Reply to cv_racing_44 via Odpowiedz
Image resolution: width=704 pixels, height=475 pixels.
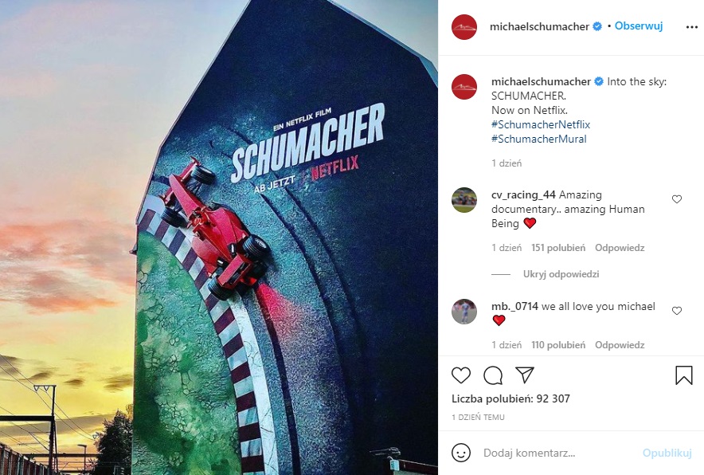click(x=620, y=248)
